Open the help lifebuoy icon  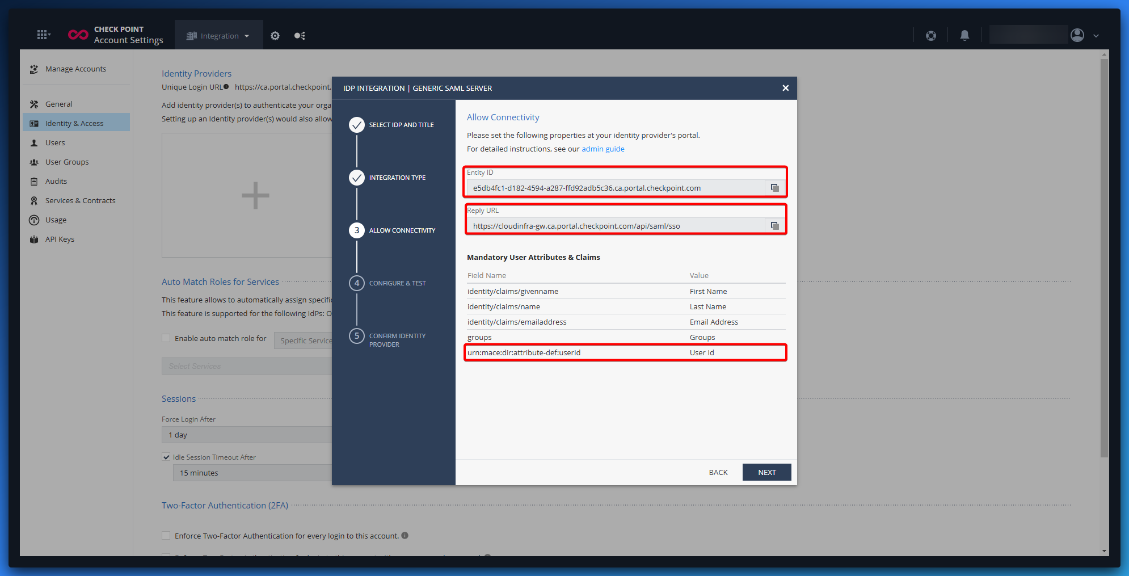[931, 36]
